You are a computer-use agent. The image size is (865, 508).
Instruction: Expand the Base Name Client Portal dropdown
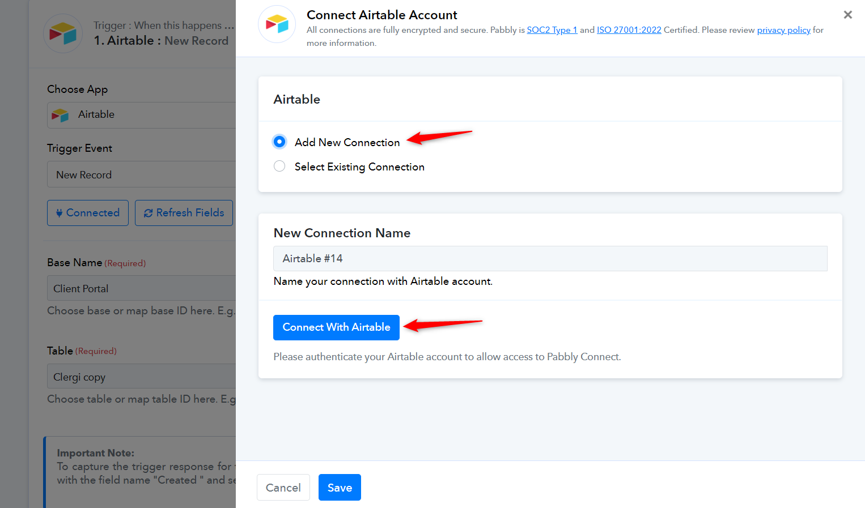(x=142, y=288)
